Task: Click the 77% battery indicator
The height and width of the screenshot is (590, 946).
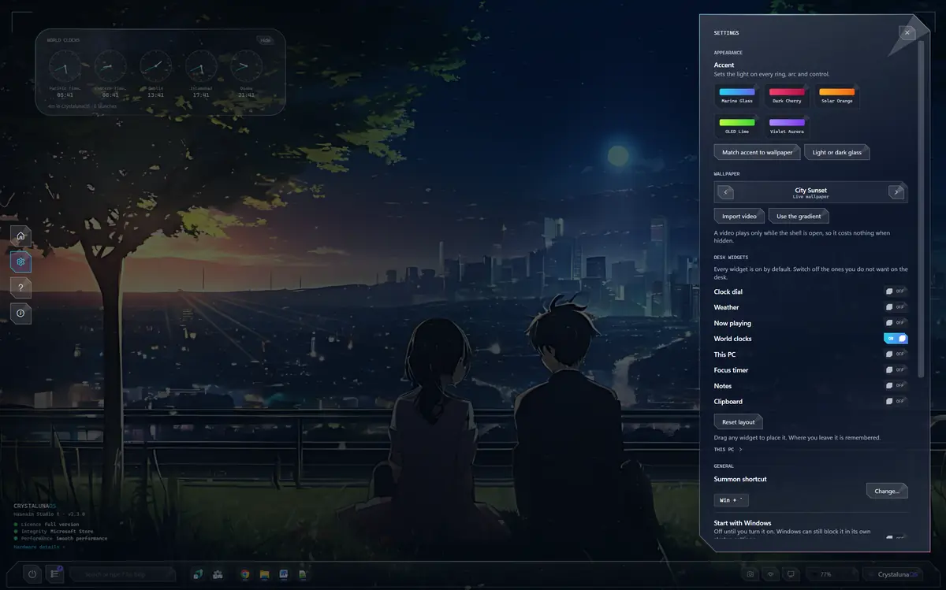Action: [832, 574]
